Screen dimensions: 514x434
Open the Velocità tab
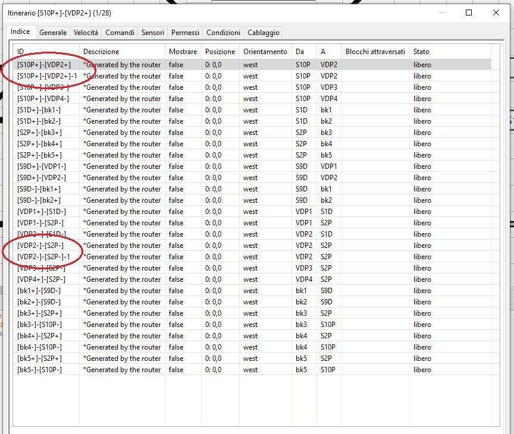tap(86, 33)
